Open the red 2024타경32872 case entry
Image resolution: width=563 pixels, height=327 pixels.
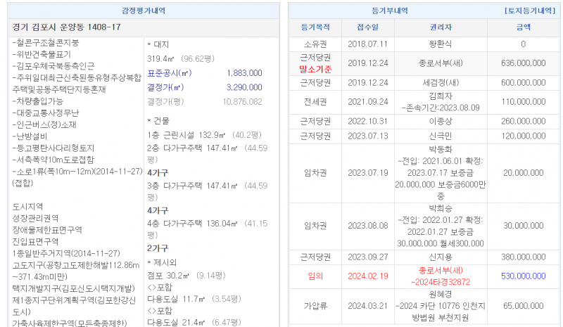point(438,282)
